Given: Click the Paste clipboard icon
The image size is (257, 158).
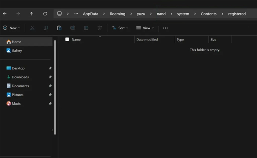Looking at the screenshot, I should [59, 28].
